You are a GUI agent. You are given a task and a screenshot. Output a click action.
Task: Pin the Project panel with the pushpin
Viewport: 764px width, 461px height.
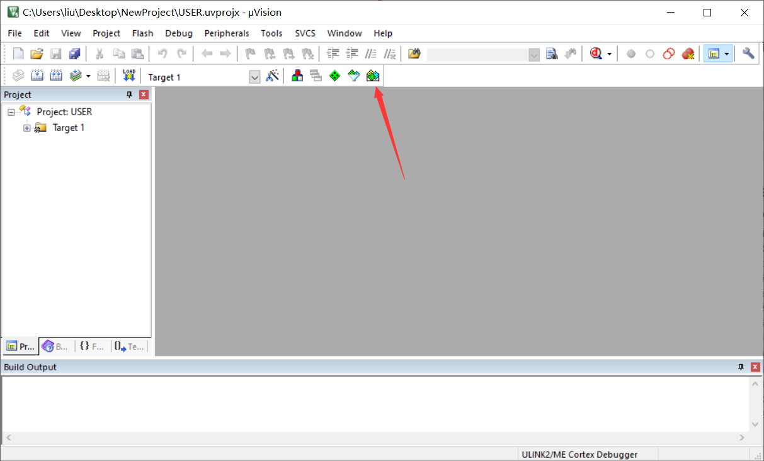[129, 94]
